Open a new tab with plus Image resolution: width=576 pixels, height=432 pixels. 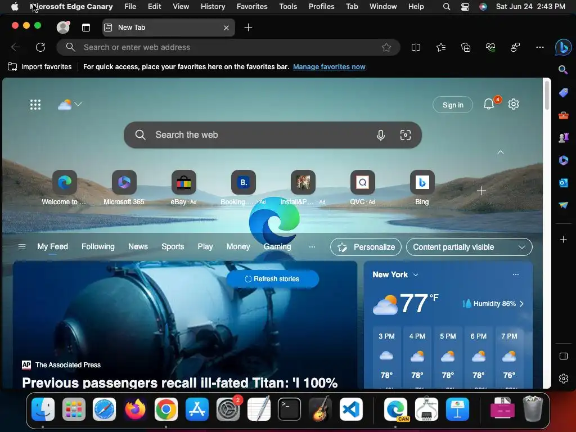(x=248, y=28)
